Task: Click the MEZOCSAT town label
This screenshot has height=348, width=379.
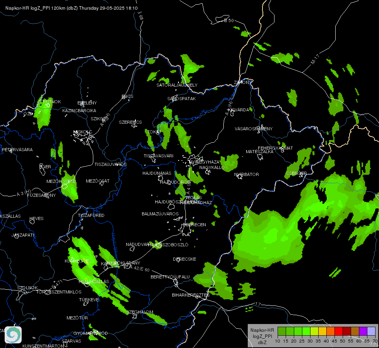Action: tap(98, 181)
